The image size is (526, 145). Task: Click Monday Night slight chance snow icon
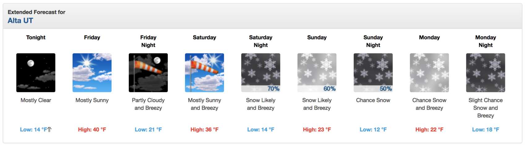(486, 73)
